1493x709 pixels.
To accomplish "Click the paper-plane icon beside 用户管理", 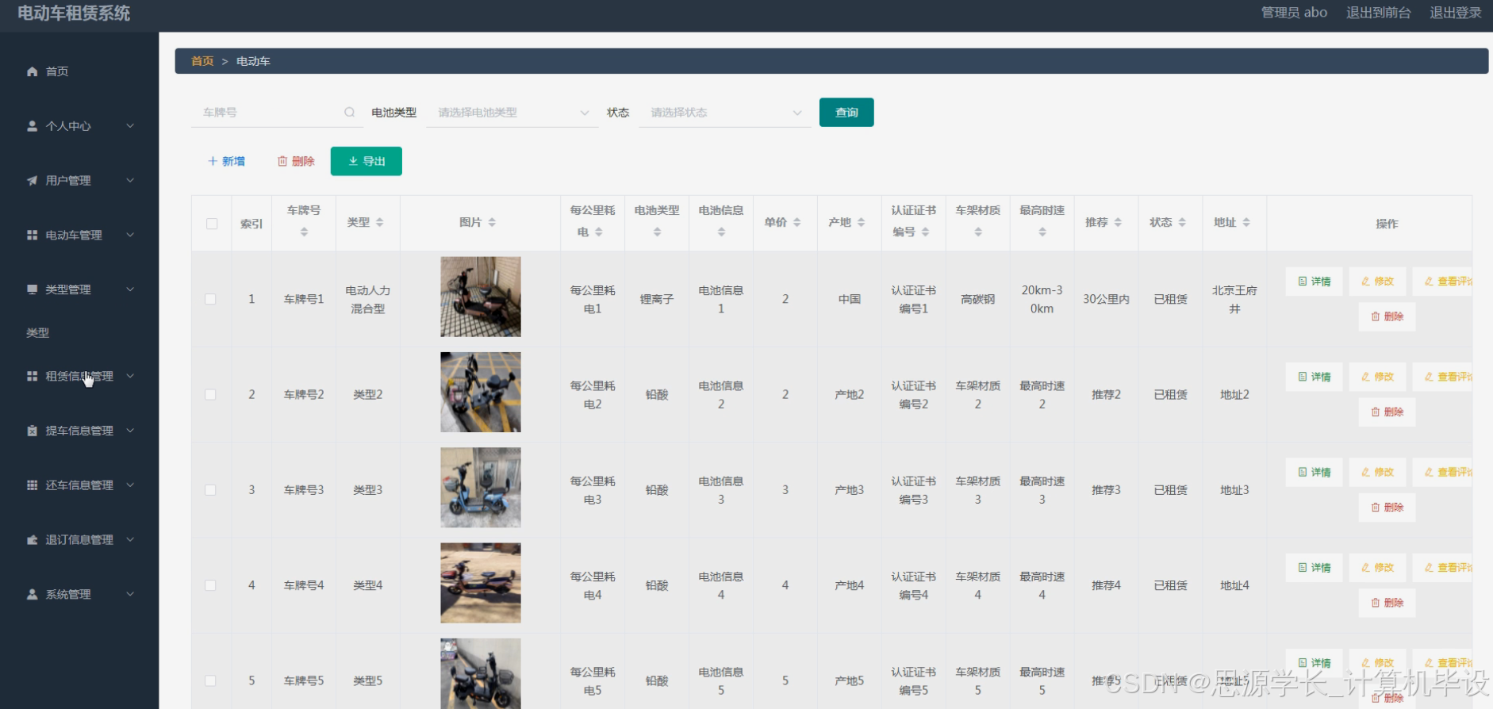I will 32,181.
